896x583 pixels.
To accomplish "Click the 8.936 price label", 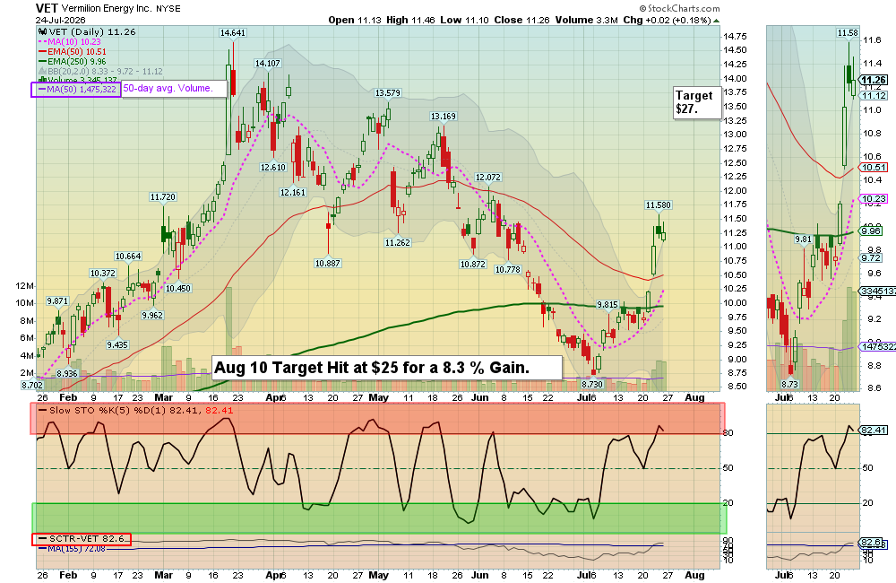I will (x=67, y=374).
